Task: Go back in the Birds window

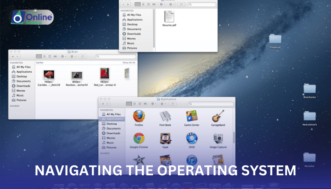Action: 13,56
